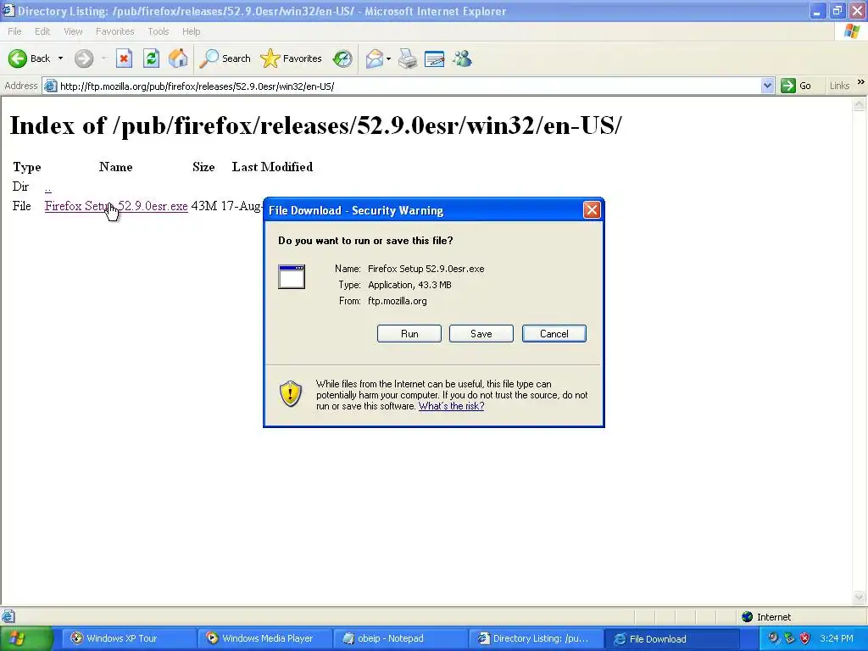Viewport: 868px width, 651px height.
Task: Click the red security shield tray icon
Action: coord(805,638)
